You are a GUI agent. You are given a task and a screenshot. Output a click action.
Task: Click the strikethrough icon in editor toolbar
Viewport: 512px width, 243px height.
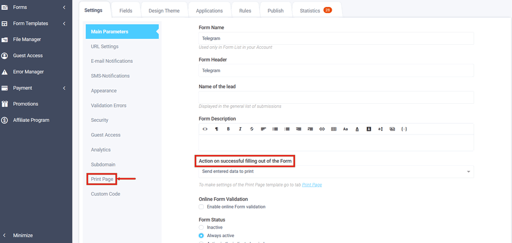(x=252, y=129)
